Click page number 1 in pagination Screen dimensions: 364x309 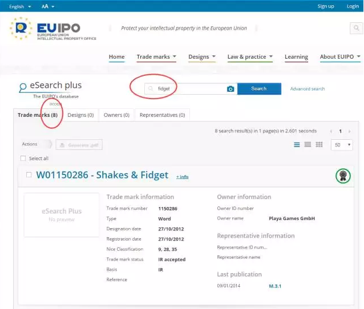click(340, 131)
